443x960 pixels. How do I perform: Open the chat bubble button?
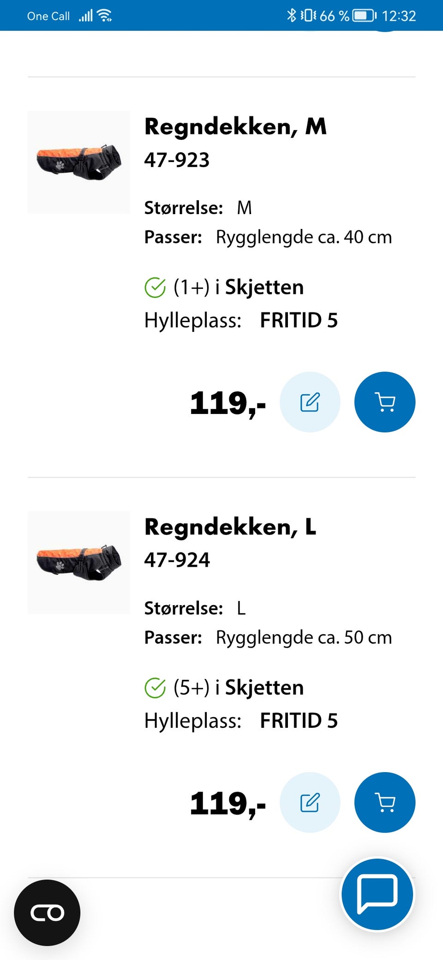coord(377,894)
